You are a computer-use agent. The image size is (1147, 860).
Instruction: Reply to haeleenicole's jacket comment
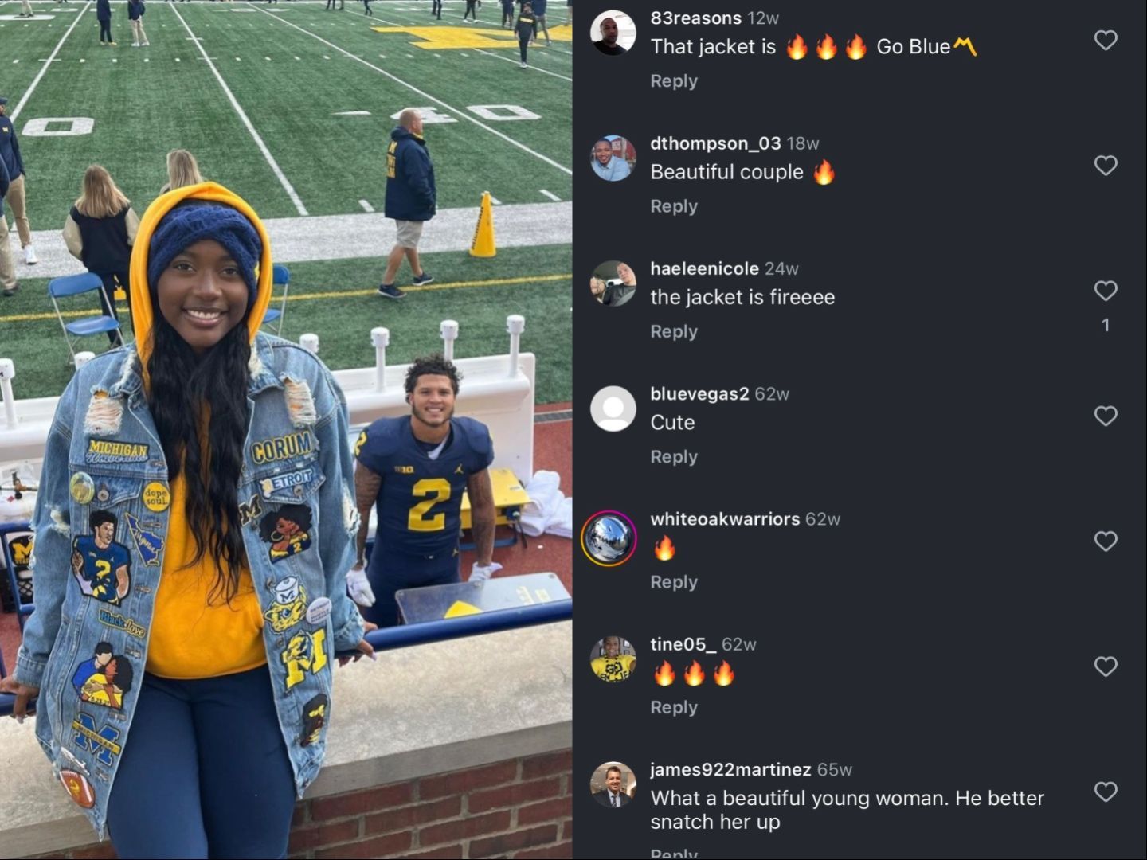(674, 332)
